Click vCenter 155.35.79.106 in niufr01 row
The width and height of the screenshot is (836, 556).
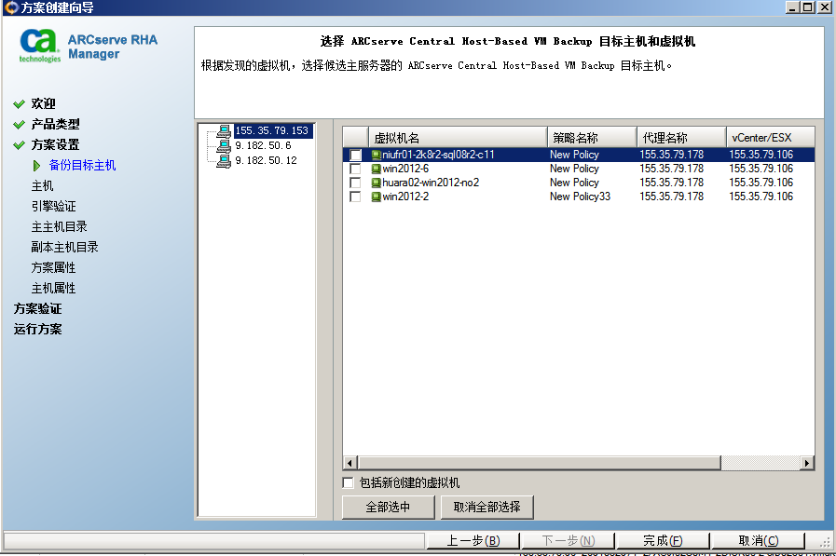pos(761,155)
